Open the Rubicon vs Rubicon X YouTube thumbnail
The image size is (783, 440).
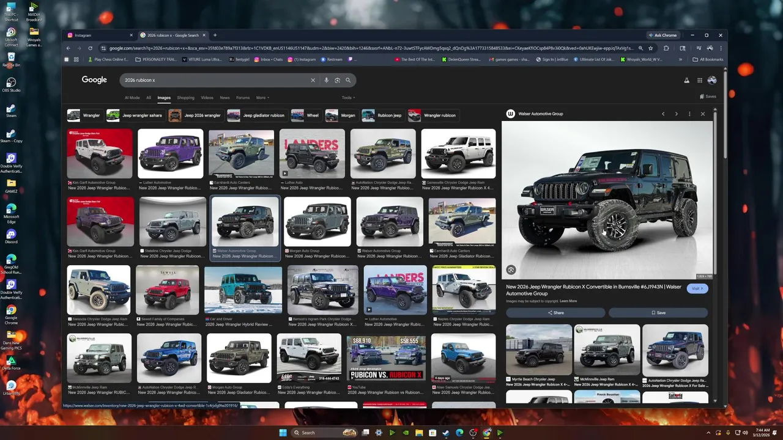386,358
